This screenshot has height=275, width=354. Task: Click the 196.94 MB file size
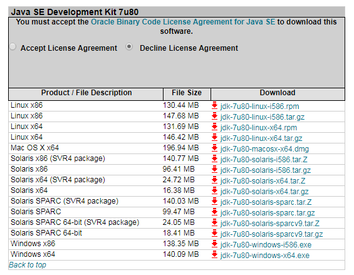(181, 148)
